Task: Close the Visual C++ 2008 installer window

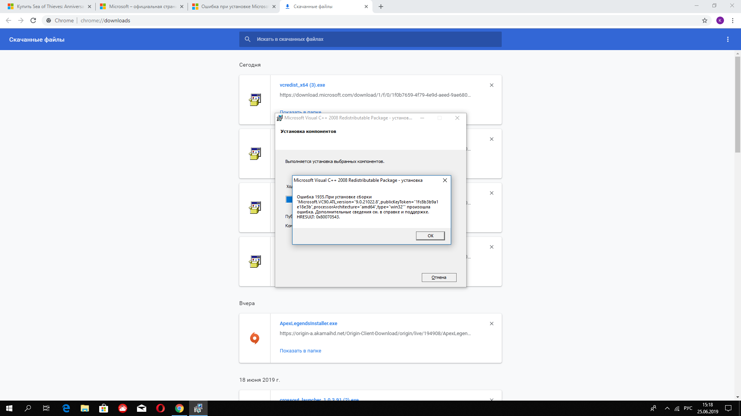Action: click(x=457, y=118)
